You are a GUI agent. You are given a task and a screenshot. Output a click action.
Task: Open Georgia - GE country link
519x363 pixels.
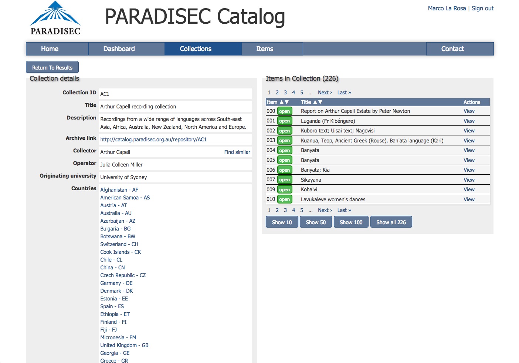[x=115, y=353]
